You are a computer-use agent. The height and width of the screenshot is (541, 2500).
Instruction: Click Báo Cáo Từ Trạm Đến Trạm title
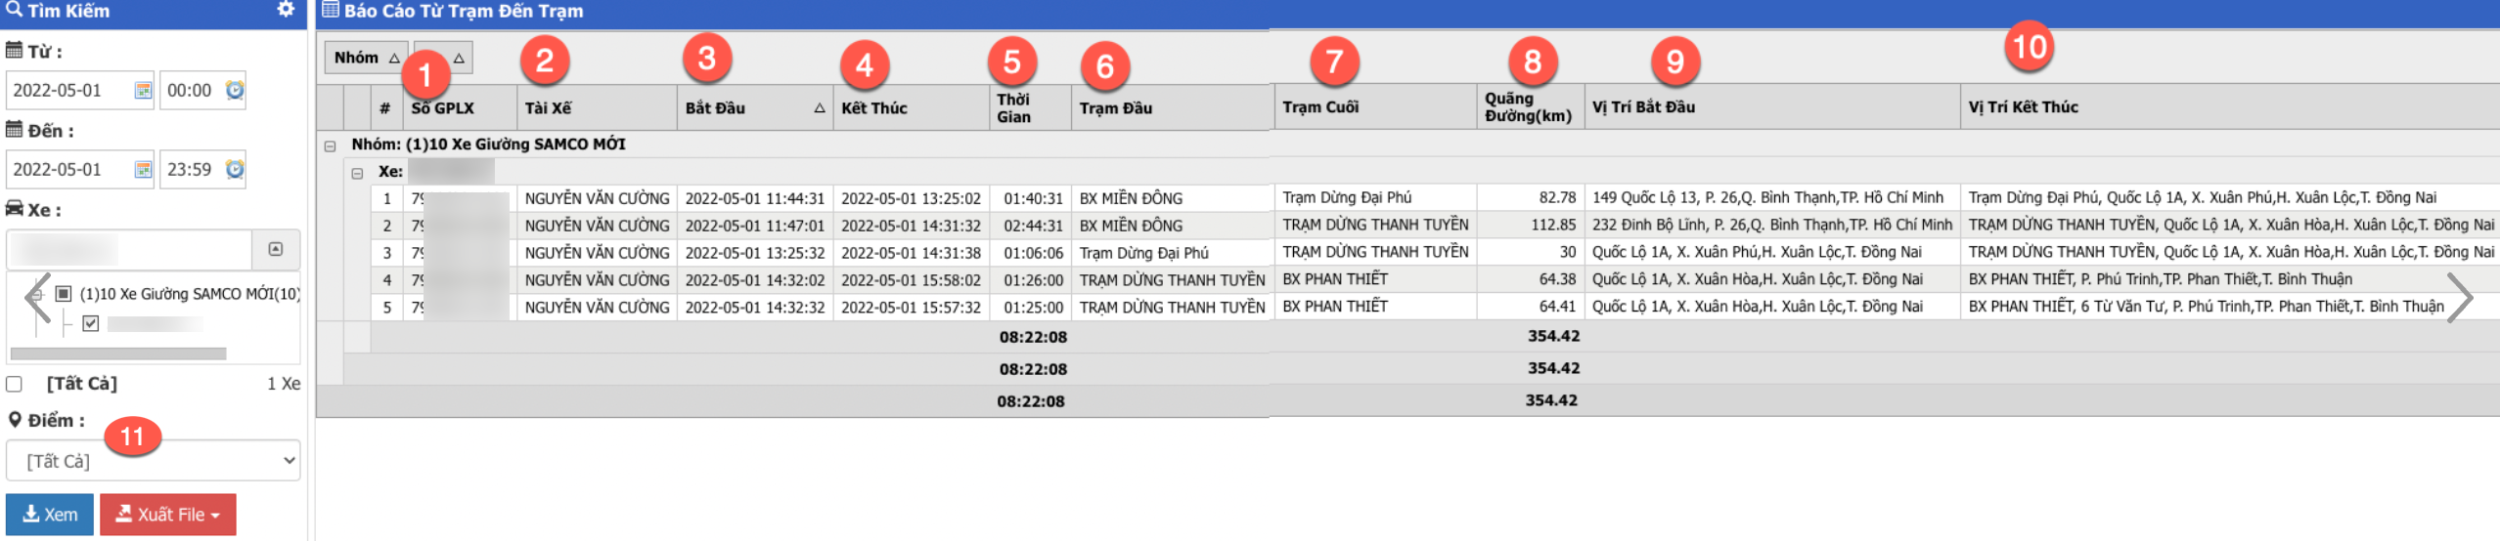click(x=464, y=11)
